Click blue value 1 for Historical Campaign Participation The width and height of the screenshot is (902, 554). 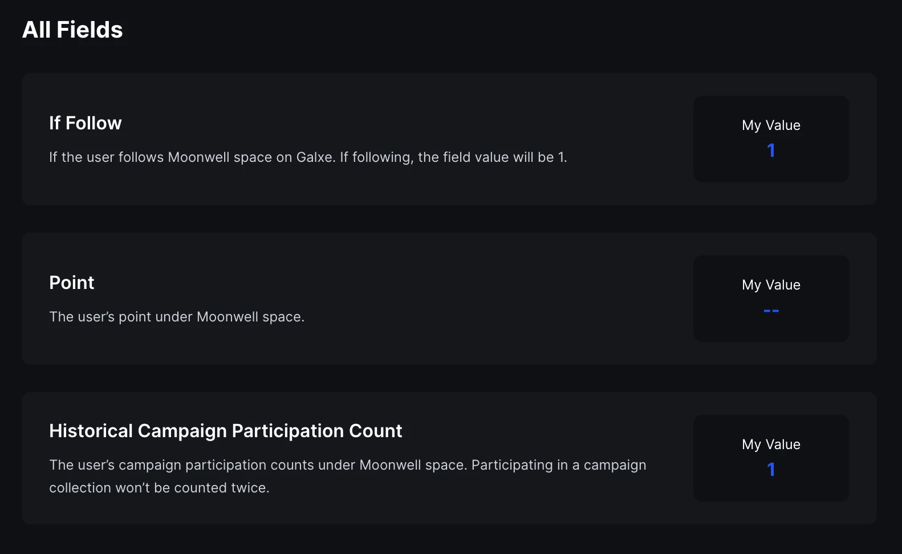pyautogui.click(x=771, y=470)
